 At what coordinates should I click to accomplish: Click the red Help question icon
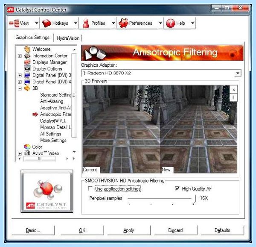pos(170,23)
